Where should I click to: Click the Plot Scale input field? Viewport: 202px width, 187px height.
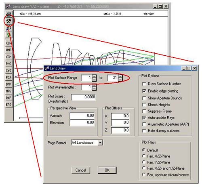84,97
